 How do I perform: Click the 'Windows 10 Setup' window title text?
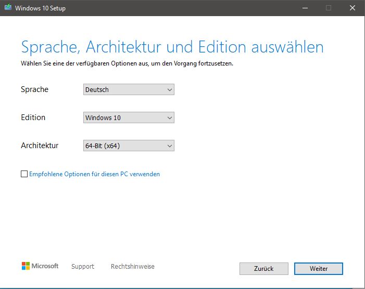click(x=40, y=8)
